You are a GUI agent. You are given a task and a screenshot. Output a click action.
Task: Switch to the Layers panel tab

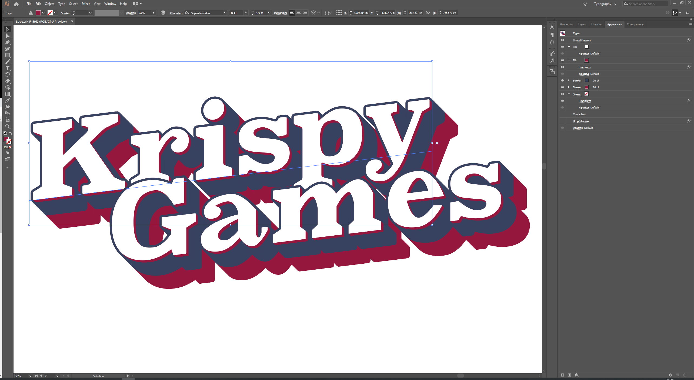[582, 24]
